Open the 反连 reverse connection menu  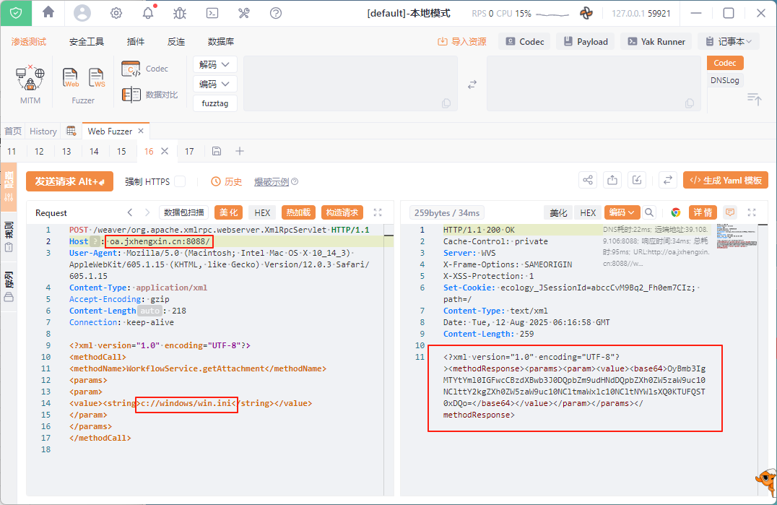[x=176, y=42]
